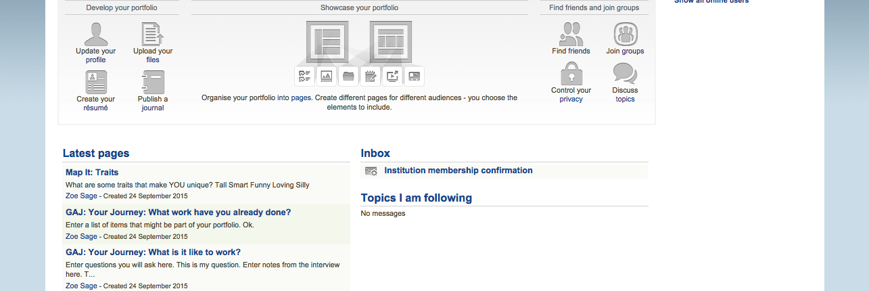
Task: Open the 'journal' link under Publish a
Action: 153,108
